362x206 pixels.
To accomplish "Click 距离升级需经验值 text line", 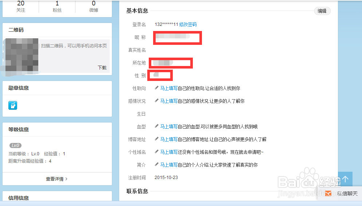I will [x=30, y=161].
